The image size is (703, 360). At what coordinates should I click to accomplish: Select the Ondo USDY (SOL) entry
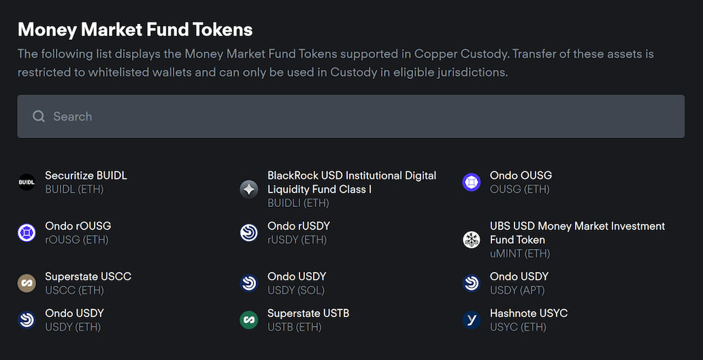point(297,283)
